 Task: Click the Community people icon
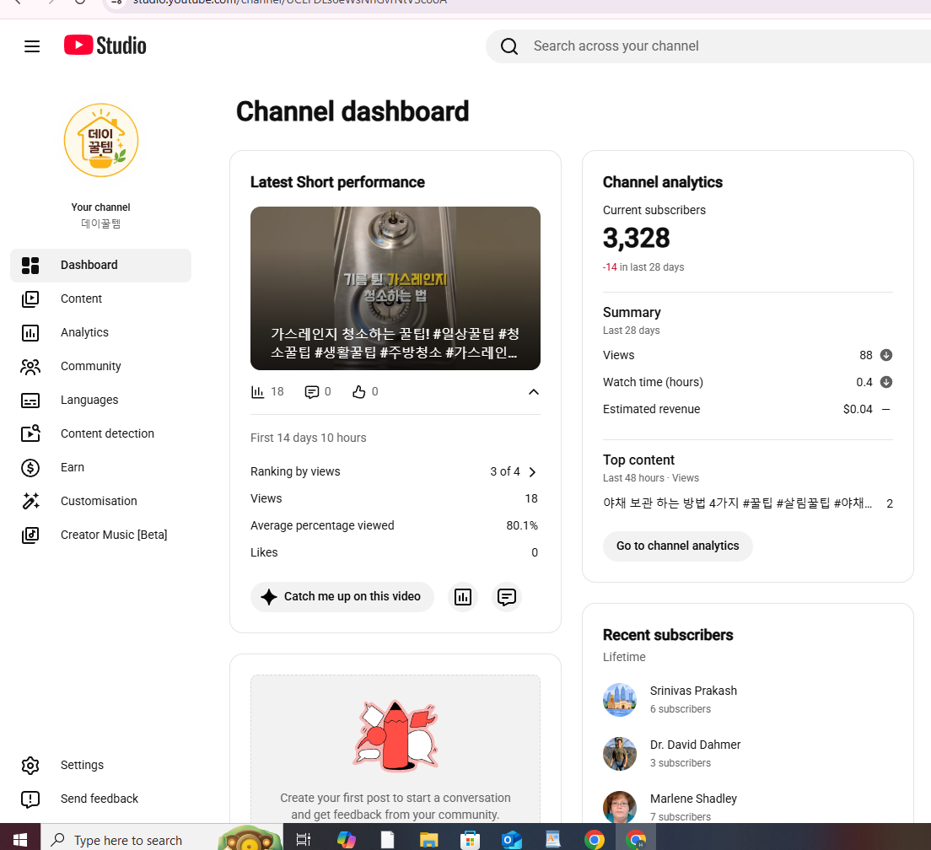click(x=30, y=367)
